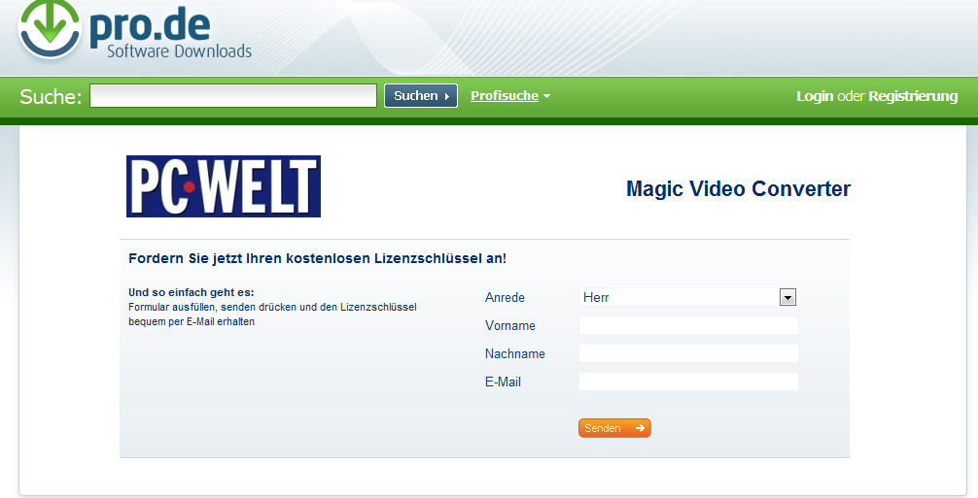Open the Registrierung link
The height and width of the screenshot is (498, 978).
(x=913, y=96)
